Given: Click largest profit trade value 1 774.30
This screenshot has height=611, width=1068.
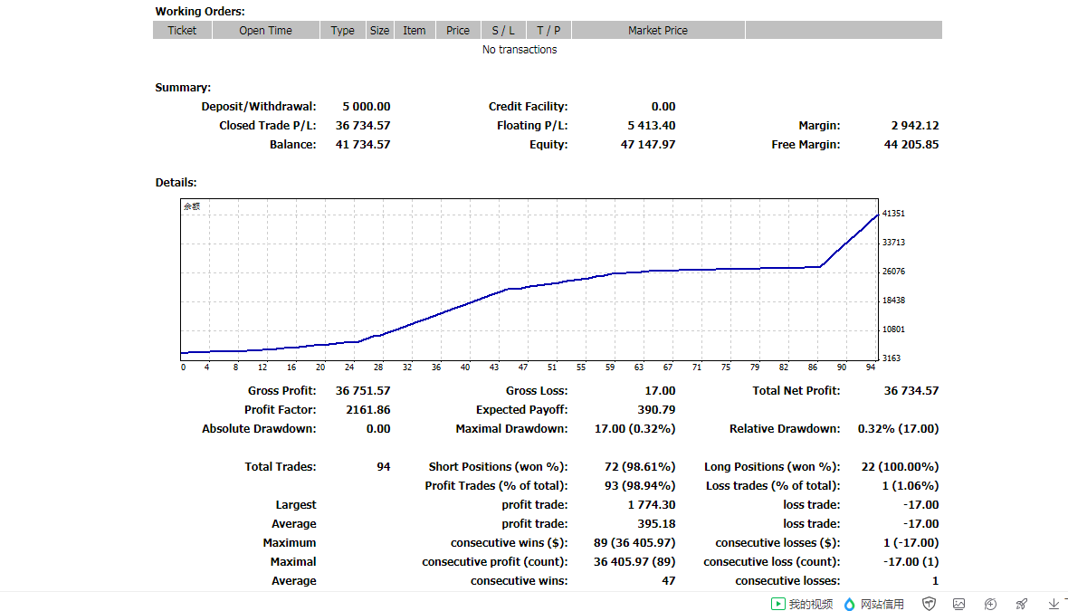Looking at the screenshot, I should pos(652,505).
